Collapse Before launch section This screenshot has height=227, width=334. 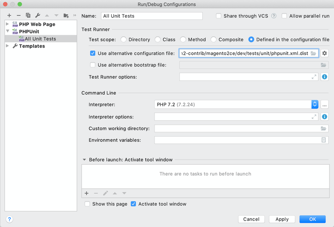coord(84,160)
